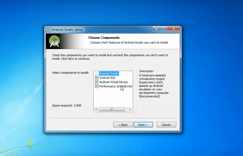Image resolution: width=243 pixels, height=156 pixels.
Task: Click the Android Studio logo in header
Action: [54, 41]
